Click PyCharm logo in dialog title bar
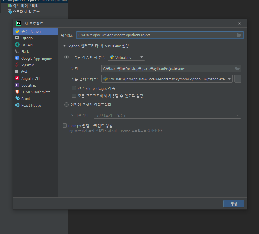This screenshot has height=234, width=259. click(19, 23)
